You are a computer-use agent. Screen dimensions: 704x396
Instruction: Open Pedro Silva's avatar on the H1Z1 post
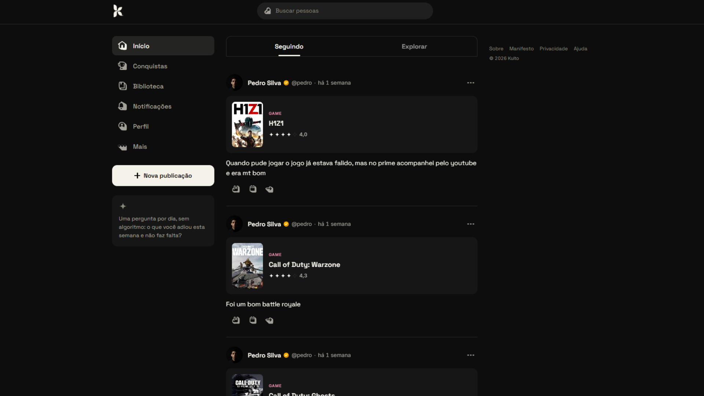(234, 83)
